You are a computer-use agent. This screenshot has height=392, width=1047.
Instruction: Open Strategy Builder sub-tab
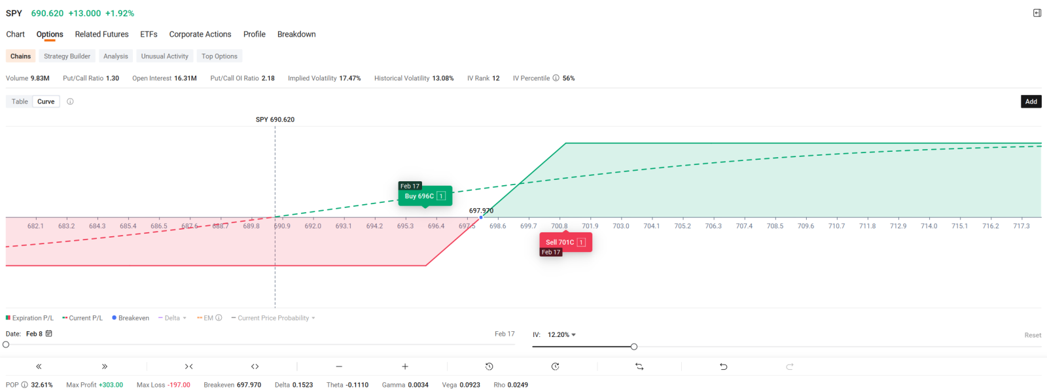pos(67,56)
